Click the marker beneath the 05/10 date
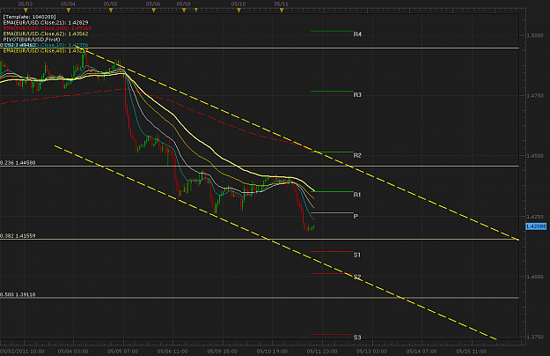Image resolution: width=550 pixels, height=356 pixels. pos(238,11)
